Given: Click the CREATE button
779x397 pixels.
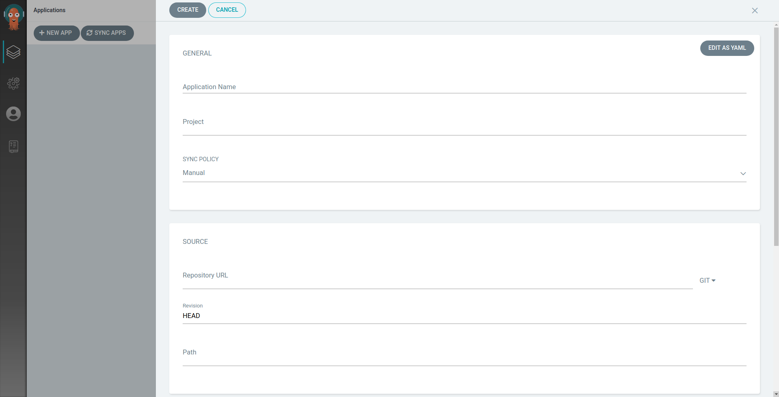Looking at the screenshot, I should [x=188, y=10].
